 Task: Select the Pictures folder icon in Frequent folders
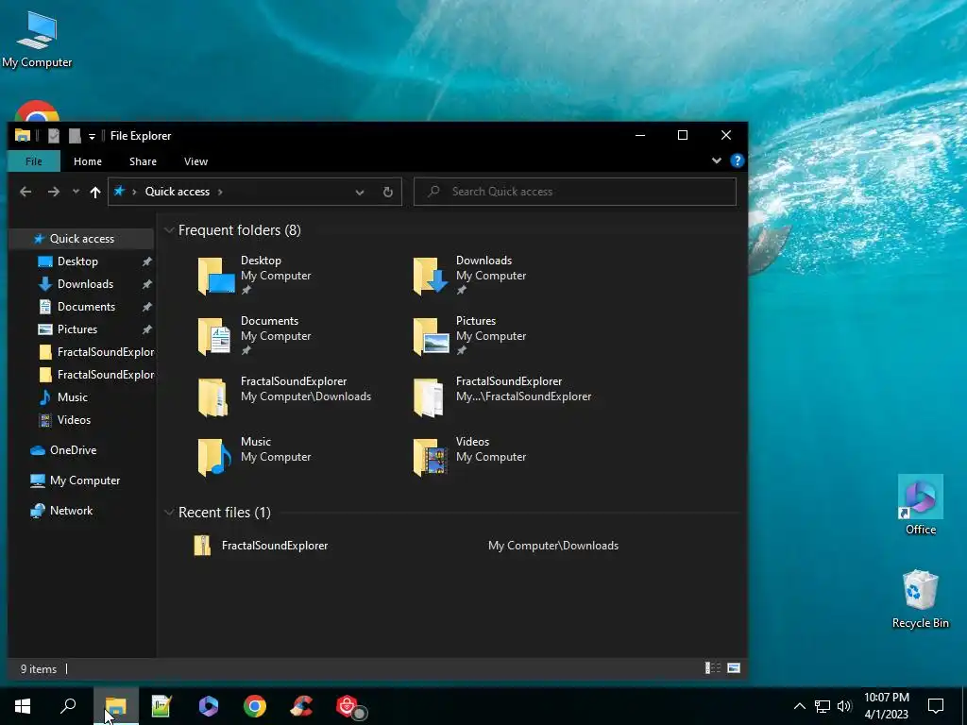pyautogui.click(x=431, y=336)
